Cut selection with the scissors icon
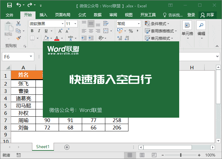 [x=18, y=24]
